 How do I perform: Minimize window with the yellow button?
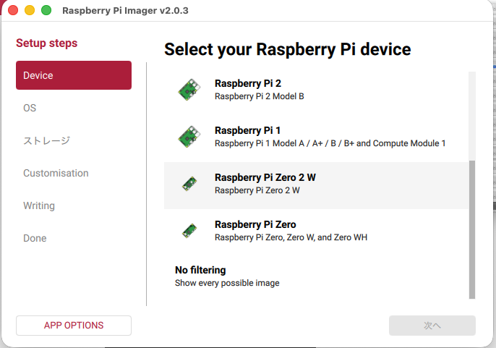point(30,11)
